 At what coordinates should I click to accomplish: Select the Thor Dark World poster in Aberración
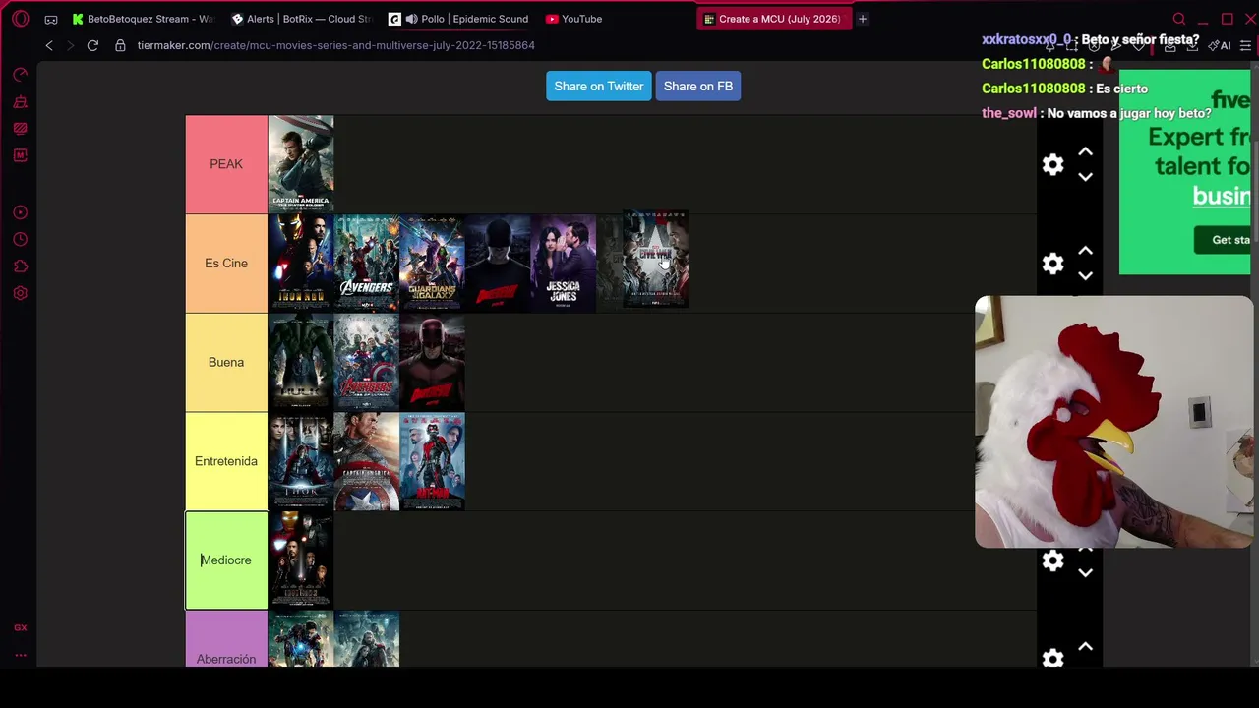(x=367, y=640)
